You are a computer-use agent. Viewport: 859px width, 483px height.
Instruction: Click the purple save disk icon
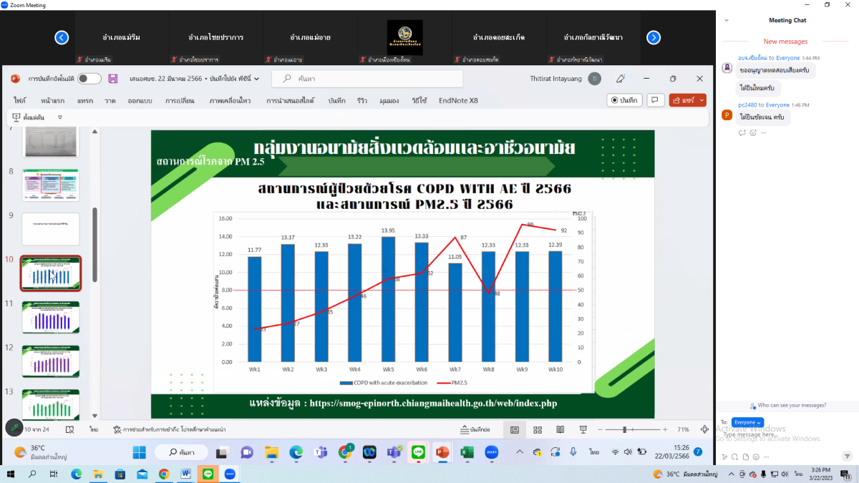[113, 79]
